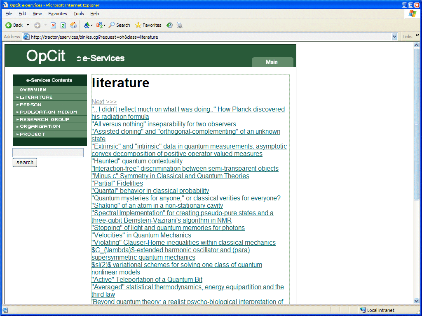Viewport: 422px width, 316px height.
Task: Open the Tools menu
Action: (x=79, y=14)
